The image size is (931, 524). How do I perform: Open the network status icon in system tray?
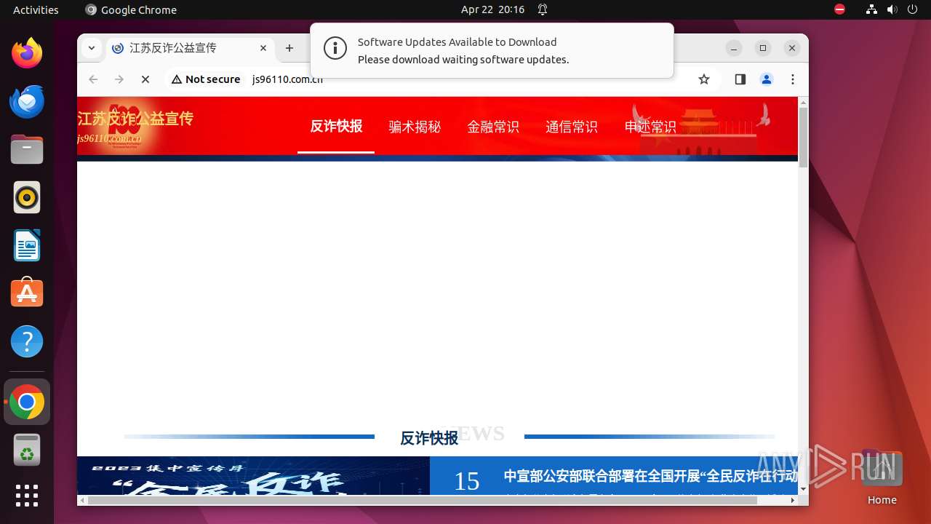tap(871, 9)
